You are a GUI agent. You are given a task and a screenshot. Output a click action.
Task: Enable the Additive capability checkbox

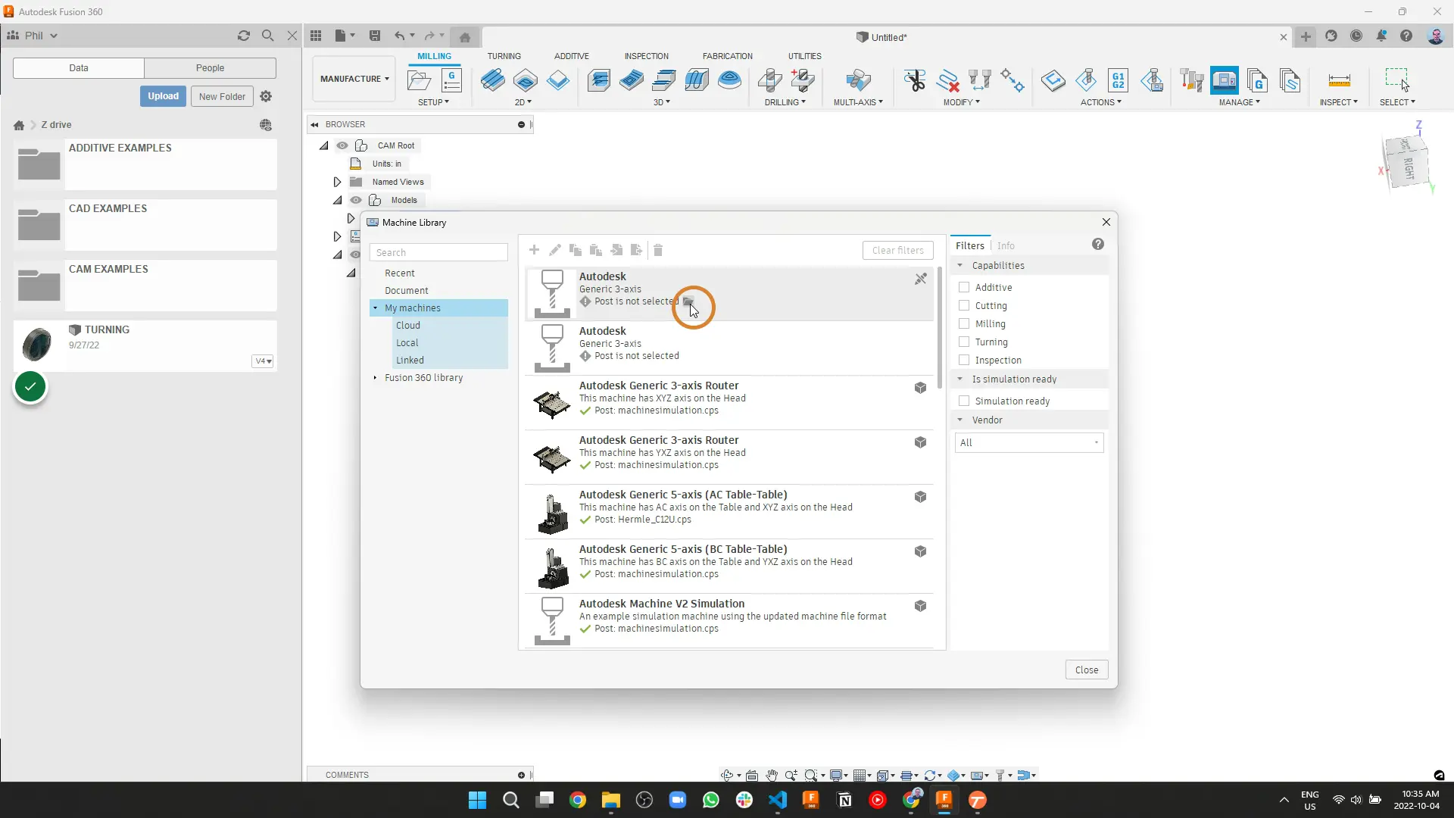click(964, 287)
